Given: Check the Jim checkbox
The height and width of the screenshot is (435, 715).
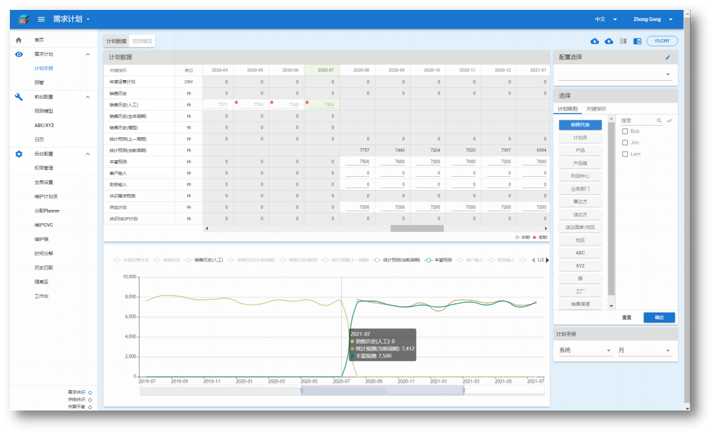Looking at the screenshot, I should click(625, 143).
